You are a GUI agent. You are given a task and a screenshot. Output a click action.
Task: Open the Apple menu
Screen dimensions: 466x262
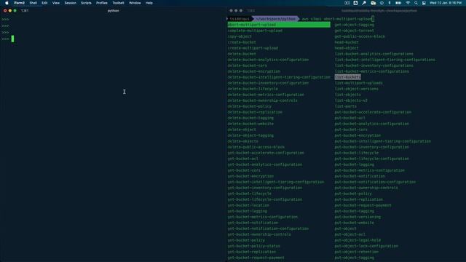7,3
